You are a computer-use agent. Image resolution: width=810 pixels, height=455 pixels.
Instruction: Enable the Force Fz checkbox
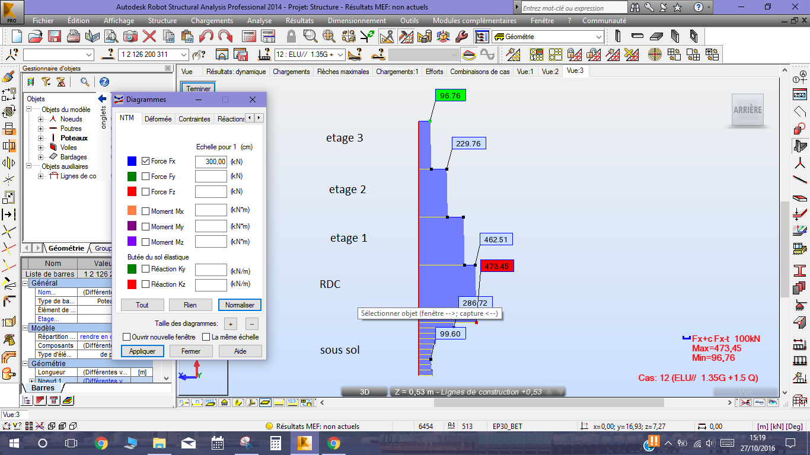click(145, 192)
